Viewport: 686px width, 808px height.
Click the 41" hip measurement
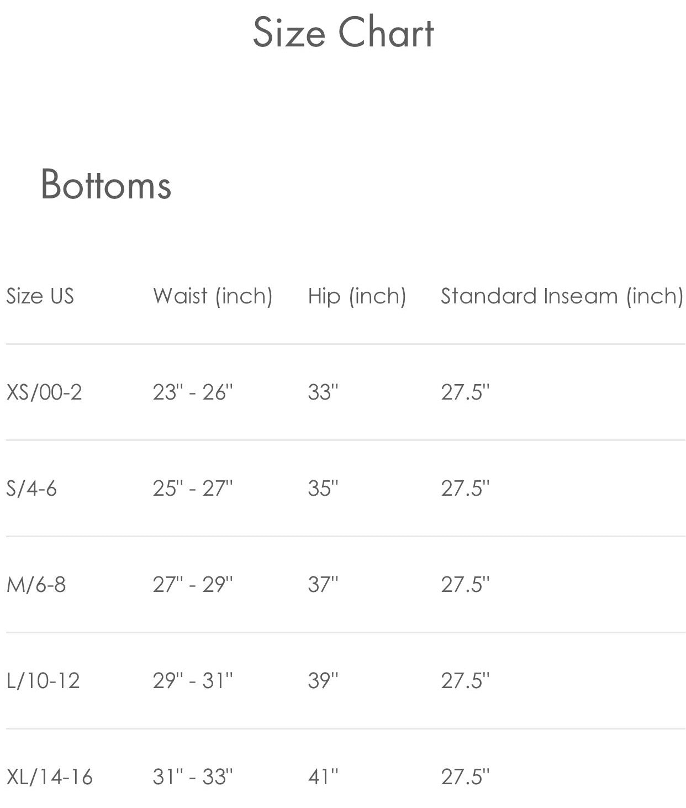coord(323,776)
